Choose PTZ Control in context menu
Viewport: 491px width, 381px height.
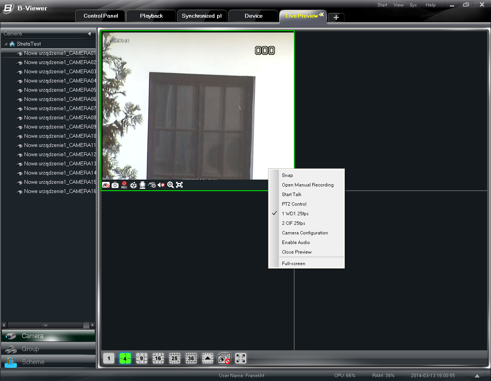306,204
